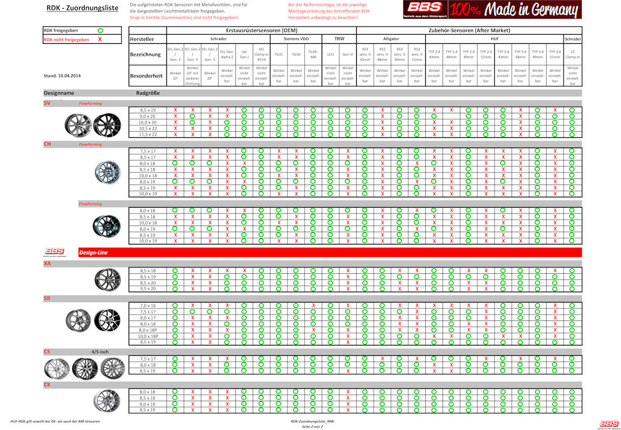The width and height of the screenshot is (621, 430).
Task: Click the Siemens VDO manufacturer header
Action: 296,39
